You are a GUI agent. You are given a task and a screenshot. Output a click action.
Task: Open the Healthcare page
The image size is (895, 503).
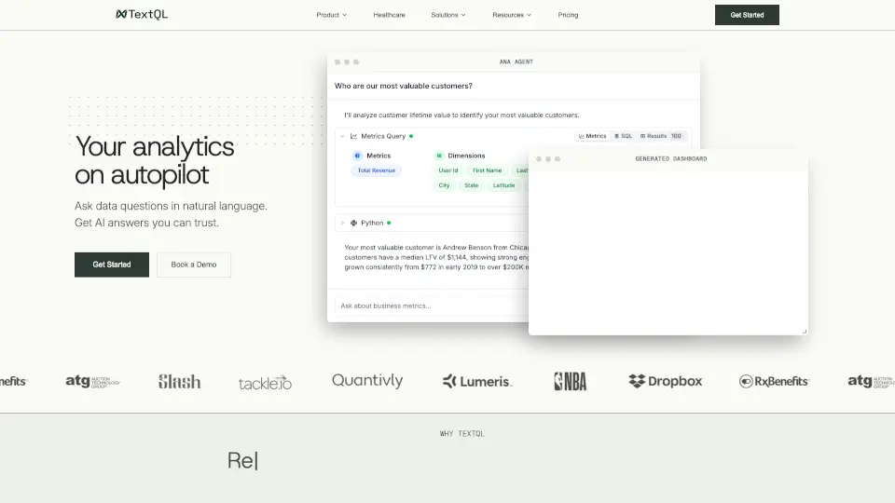[x=390, y=15]
